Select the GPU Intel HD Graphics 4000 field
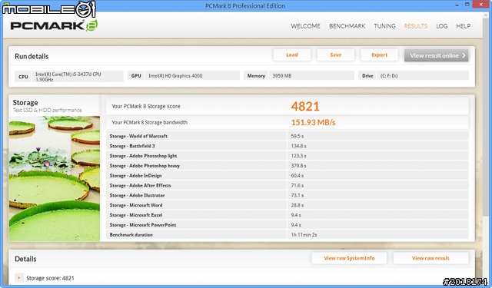492x288 pixels. point(192,75)
